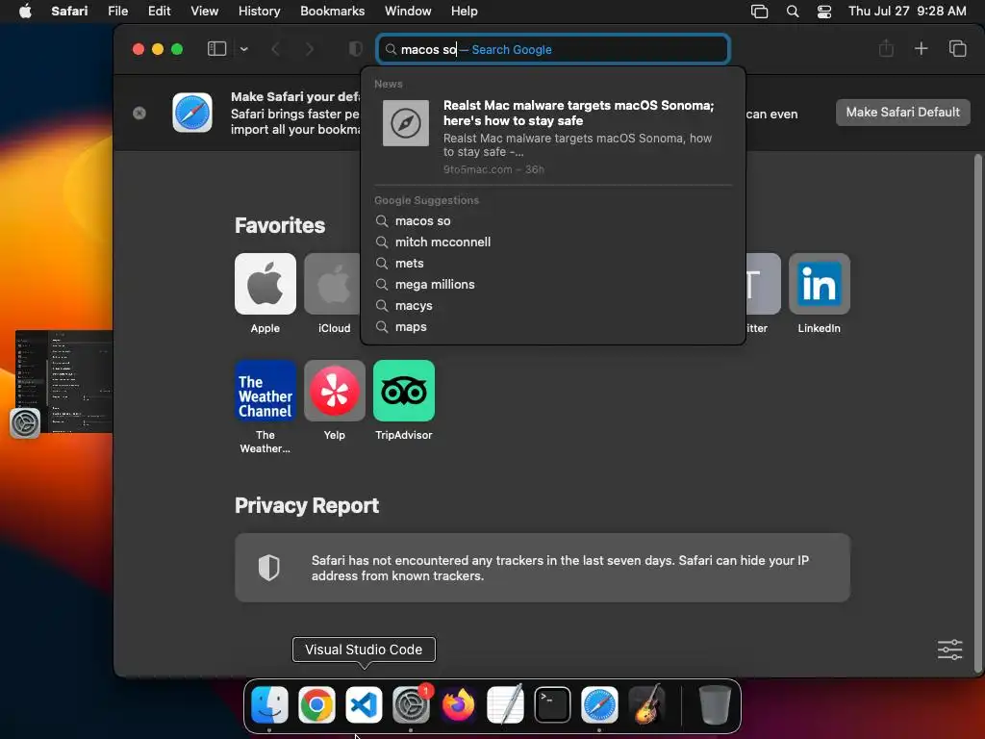Select the 'mega millions' suggestion
The height and width of the screenshot is (739, 985).
click(553, 285)
